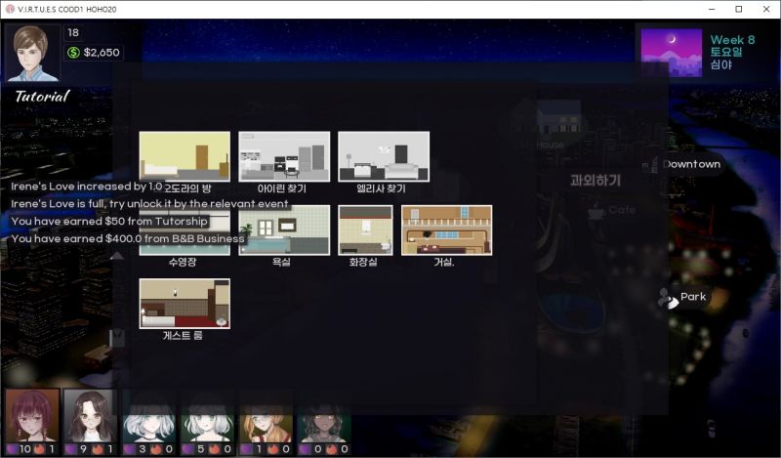Click the glasses girl's flame icon

click(x=99, y=449)
